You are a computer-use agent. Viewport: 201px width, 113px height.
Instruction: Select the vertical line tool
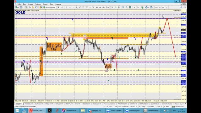[x=66, y=7]
